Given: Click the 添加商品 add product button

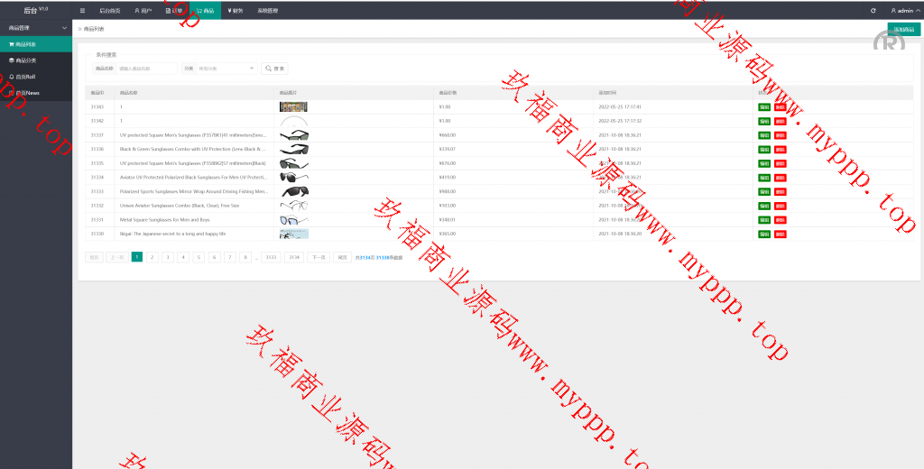Looking at the screenshot, I should coord(903,30).
